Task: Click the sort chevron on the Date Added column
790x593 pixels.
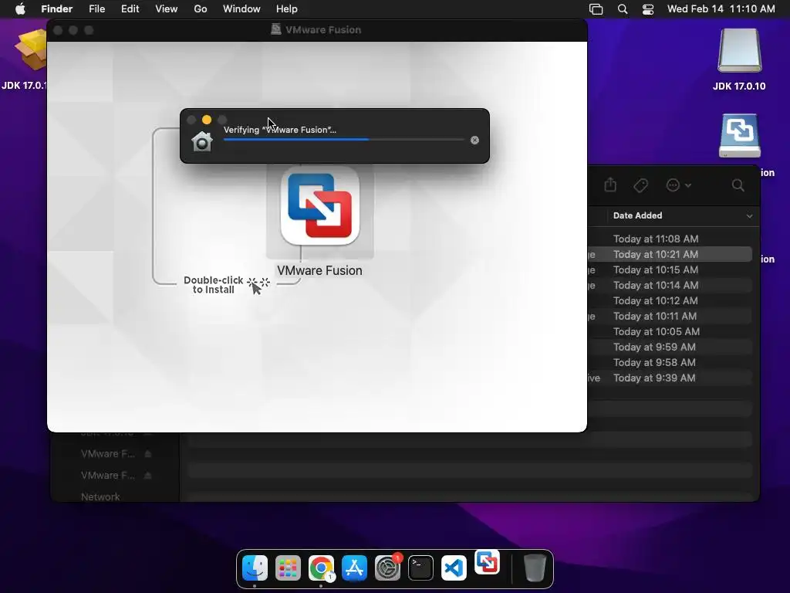Action: (750, 216)
